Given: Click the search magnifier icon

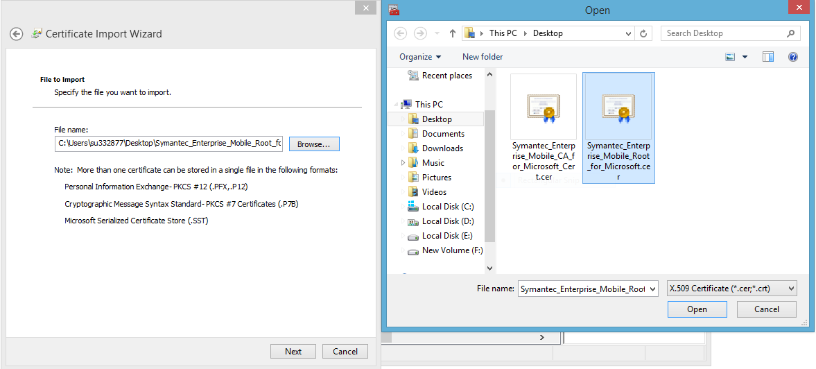Looking at the screenshot, I should [790, 33].
